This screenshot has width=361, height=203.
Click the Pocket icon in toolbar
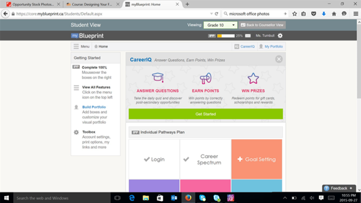coord(314,14)
